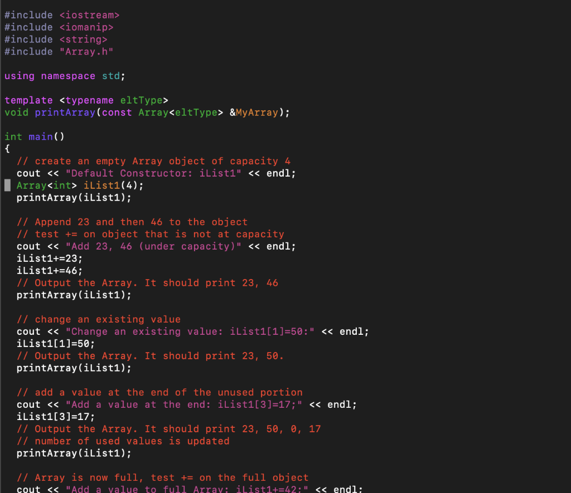Image resolution: width=571 pixels, height=493 pixels.
Task: Click the cout line 'Default Constructor: iList1'
Action: pos(156,173)
